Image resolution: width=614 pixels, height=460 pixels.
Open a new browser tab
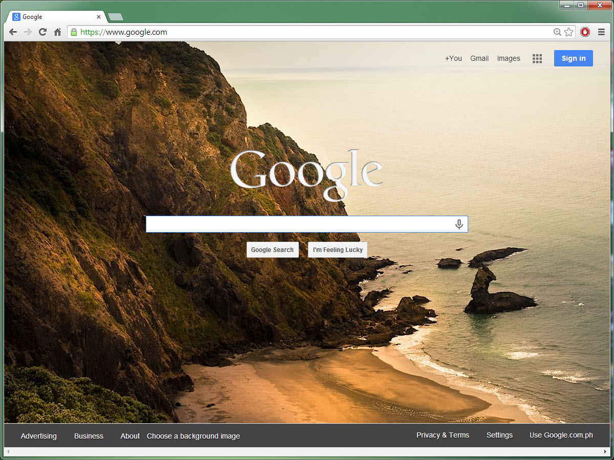click(x=115, y=16)
